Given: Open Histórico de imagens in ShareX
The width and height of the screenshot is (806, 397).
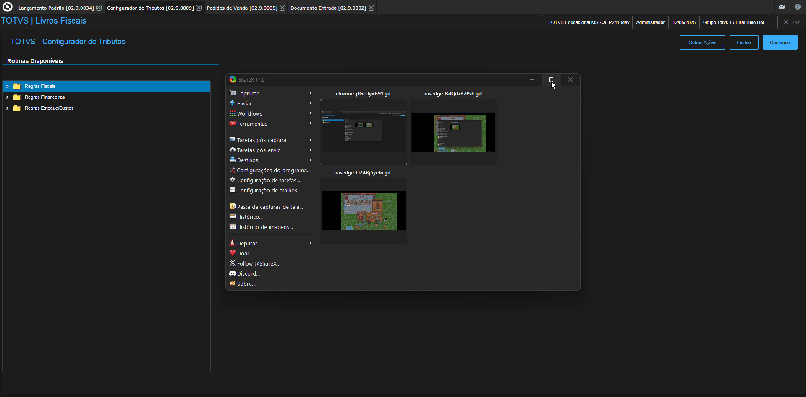Looking at the screenshot, I should point(271,227).
